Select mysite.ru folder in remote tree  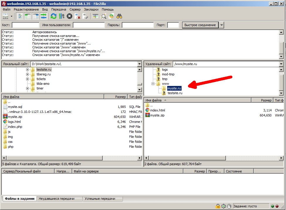(174, 88)
